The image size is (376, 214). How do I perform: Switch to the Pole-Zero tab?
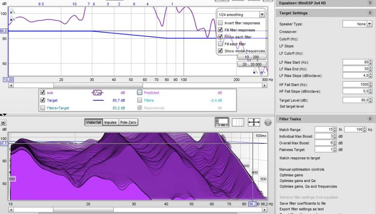coord(128,123)
